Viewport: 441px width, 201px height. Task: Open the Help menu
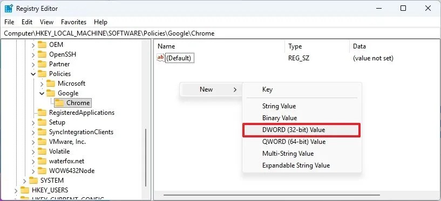tap(100, 22)
